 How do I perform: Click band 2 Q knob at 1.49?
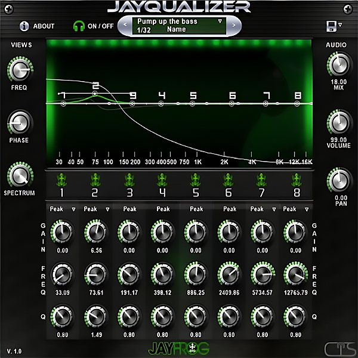tap(95, 316)
